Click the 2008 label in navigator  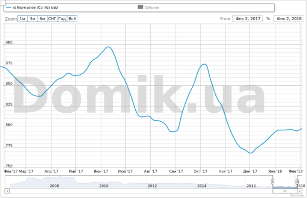[x=54, y=186]
